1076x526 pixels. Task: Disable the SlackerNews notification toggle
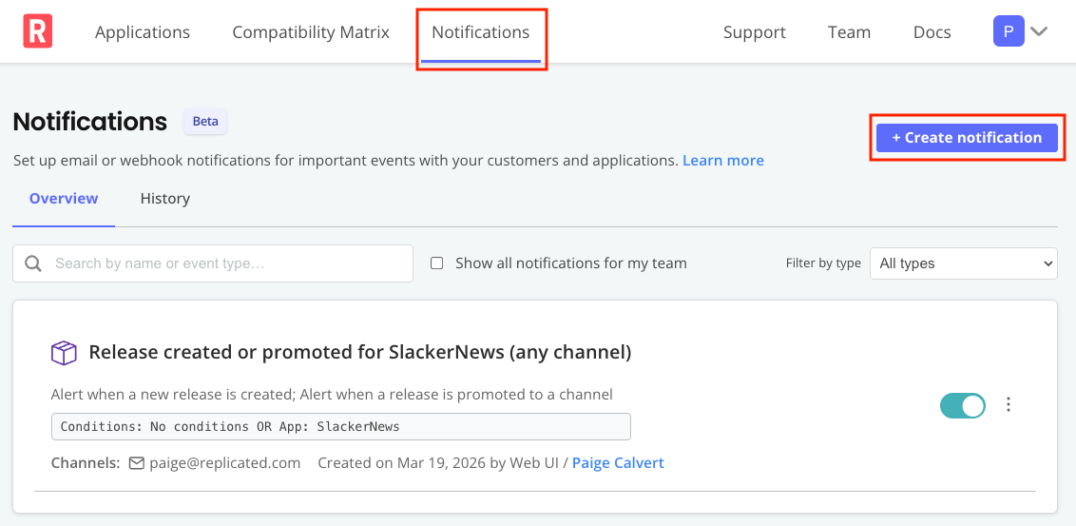coord(962,405)
